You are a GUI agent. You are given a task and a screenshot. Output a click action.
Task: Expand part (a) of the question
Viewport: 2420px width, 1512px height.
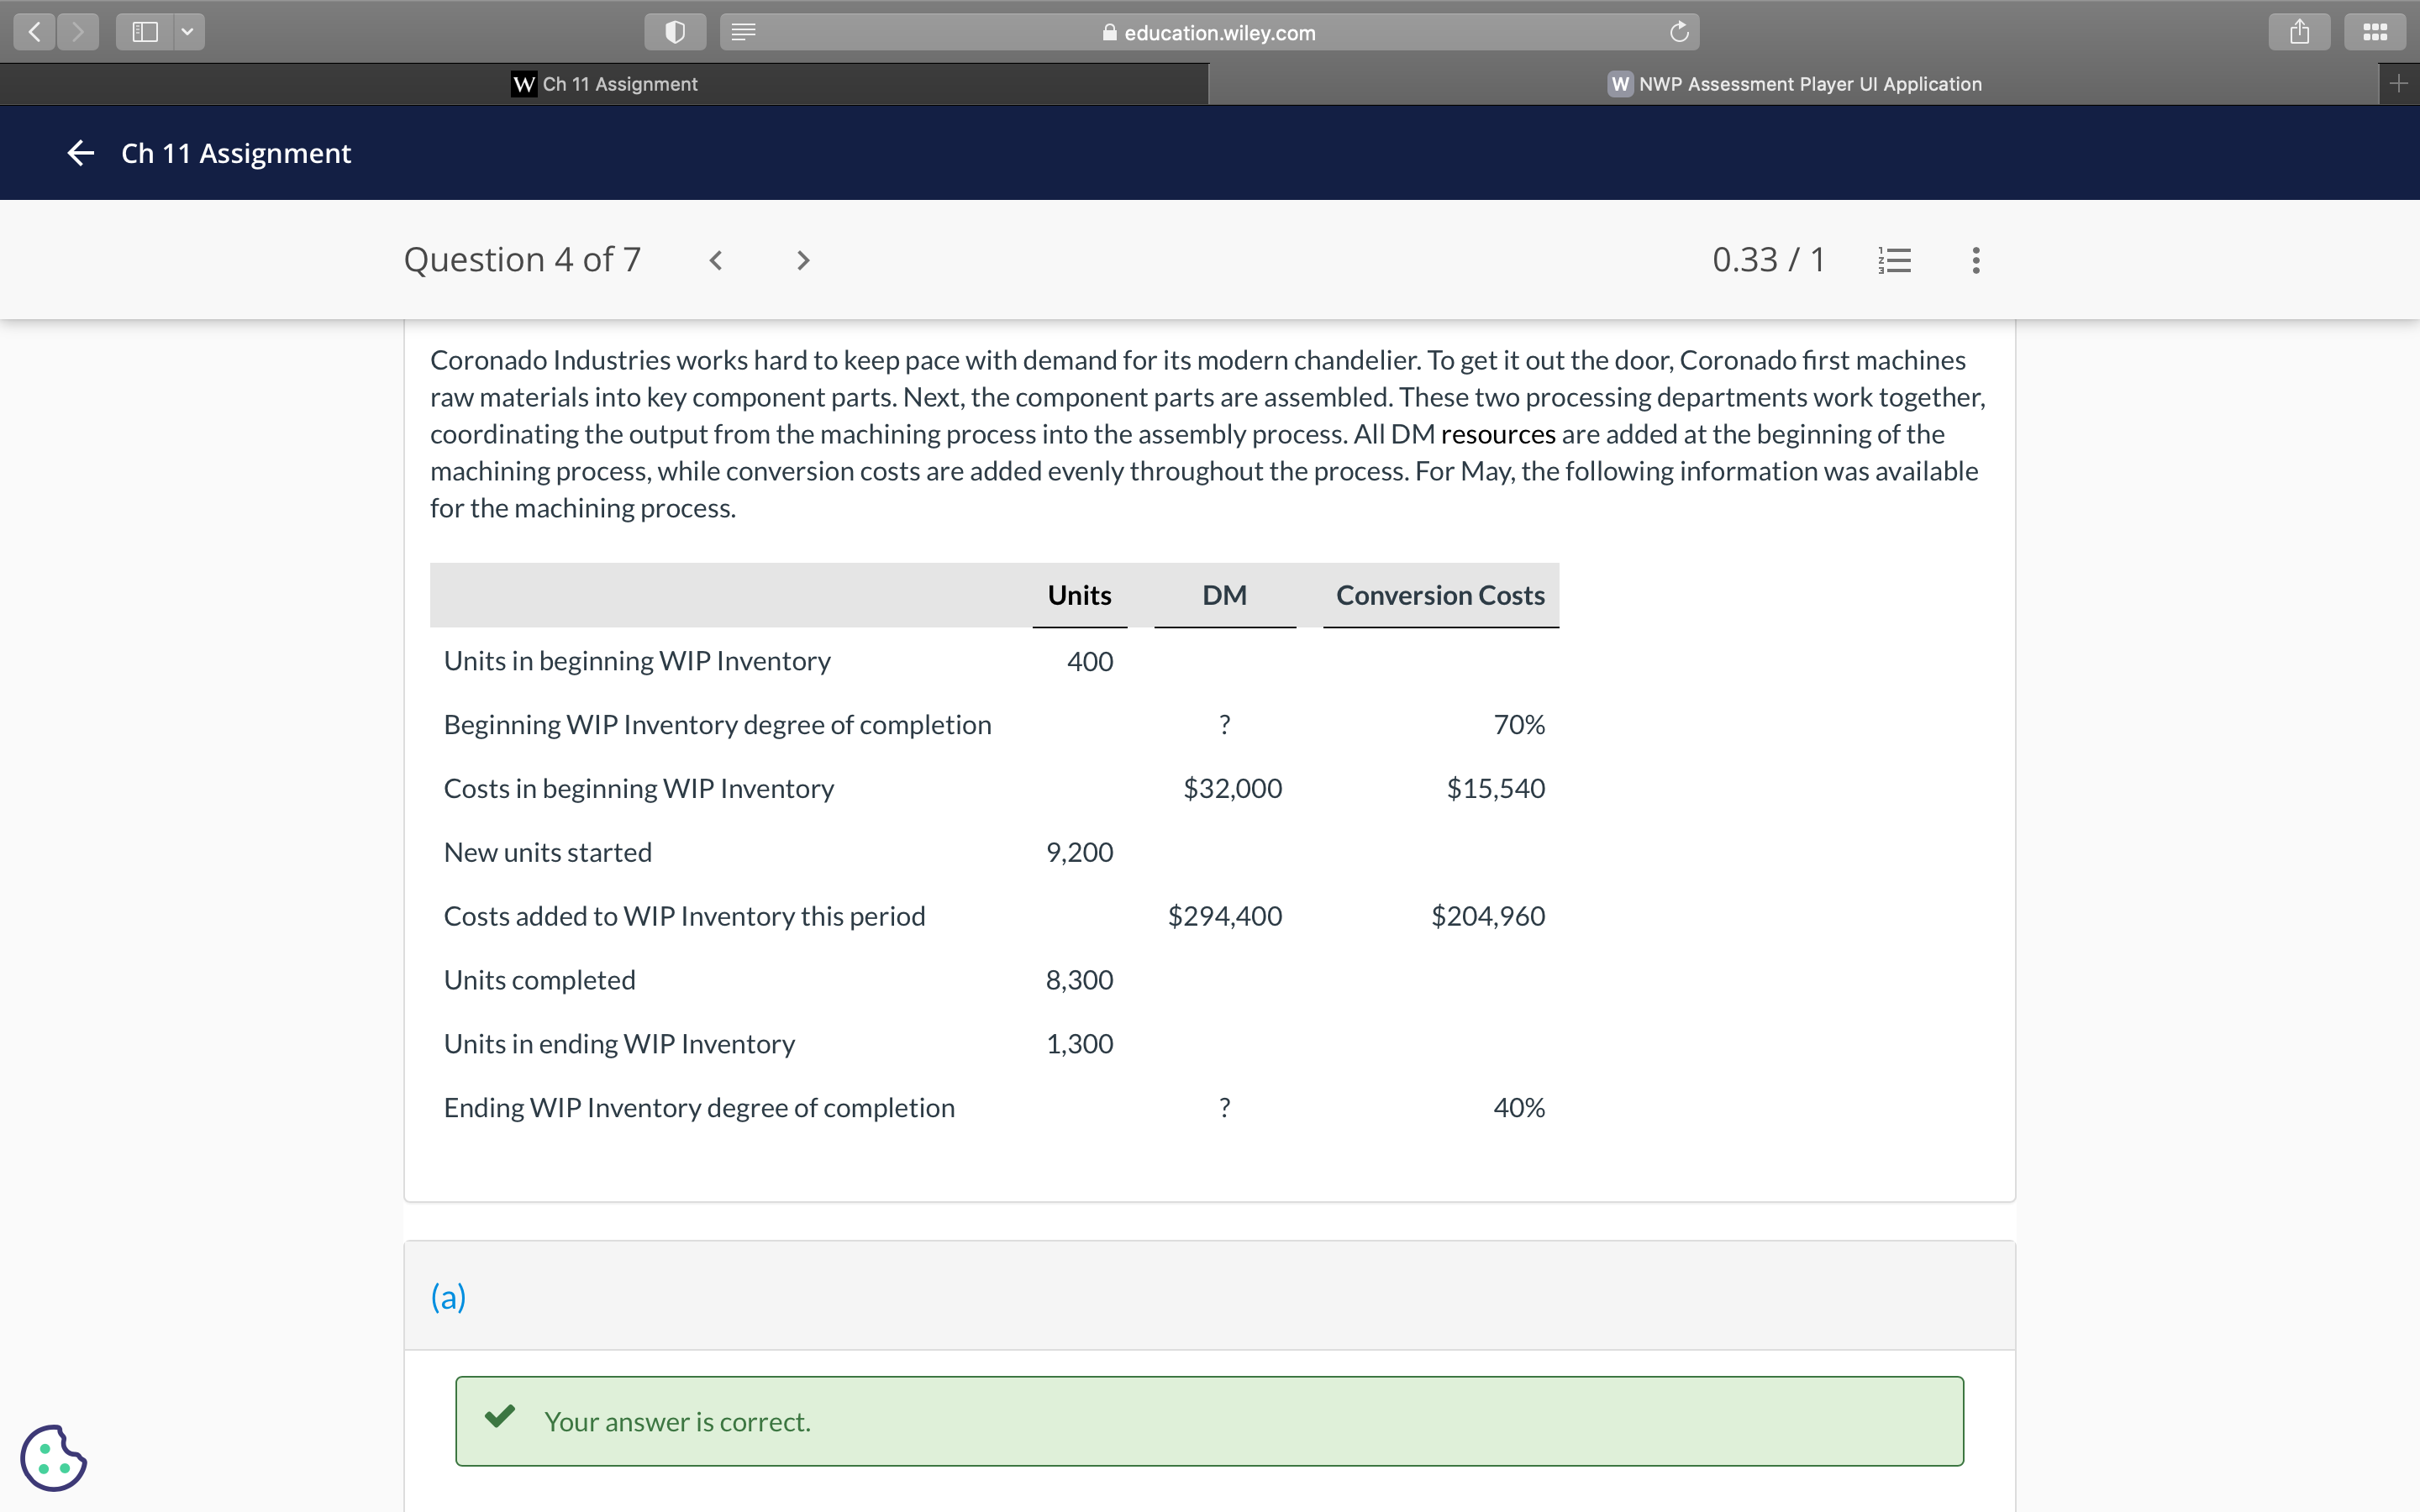[447, 1296]
